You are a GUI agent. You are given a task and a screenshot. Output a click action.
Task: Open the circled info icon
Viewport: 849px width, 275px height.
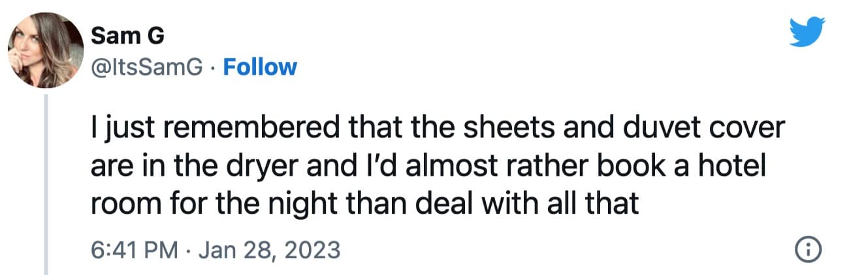pyautogui.click(x=807, y=250)
